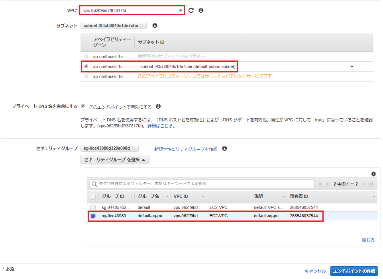This screenshot has width=383, height=279.
Task: Show info icon for private DNS option
Action: point(158,106)
